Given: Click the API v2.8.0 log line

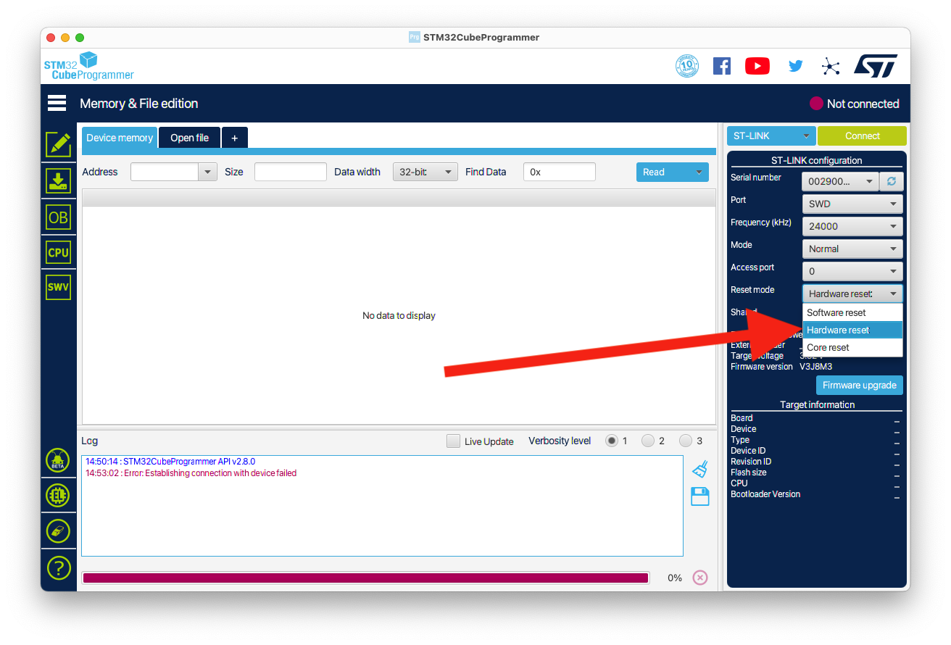Looking at the screenshot, I should pos(170,461).
